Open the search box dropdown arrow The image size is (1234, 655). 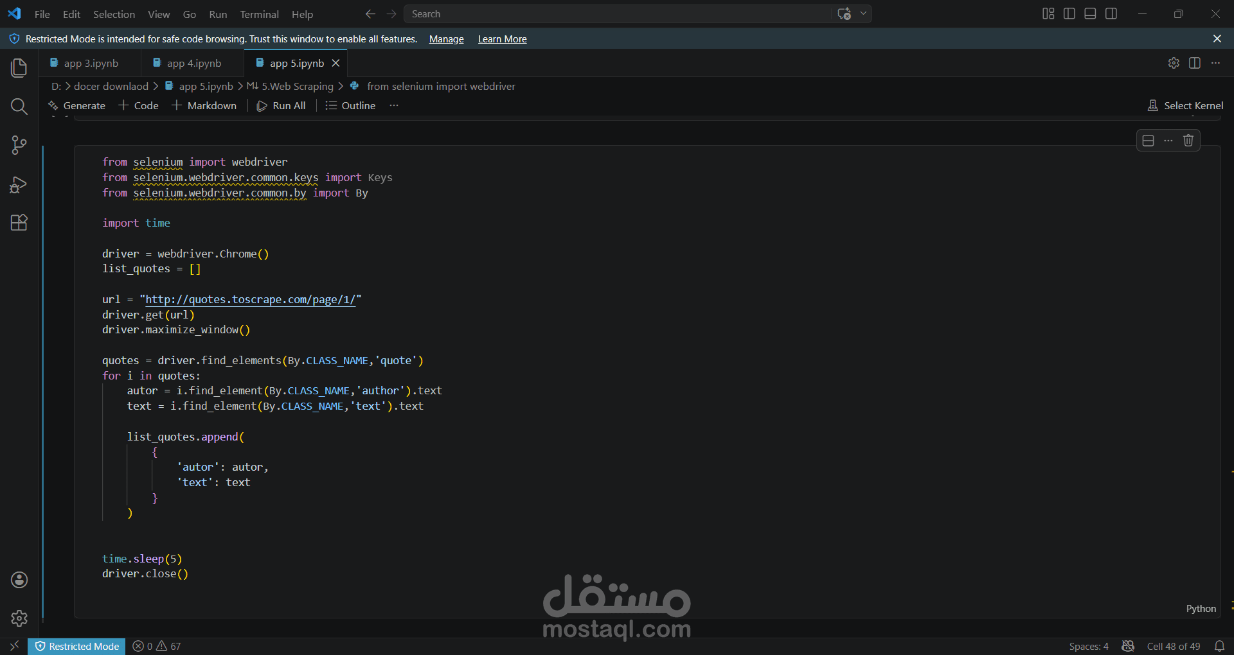pyautogui.click(x=863, y=13)
